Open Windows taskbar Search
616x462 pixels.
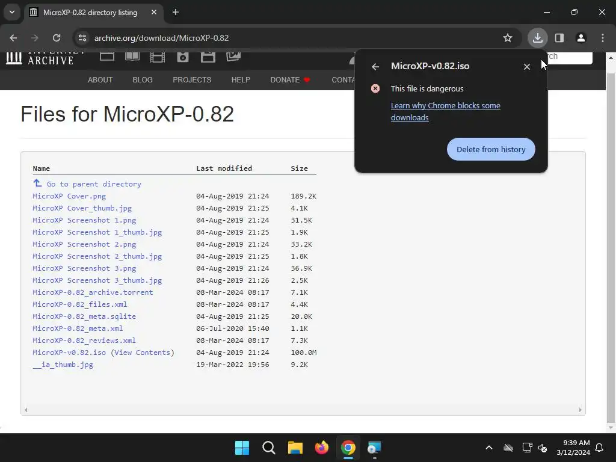269,448
